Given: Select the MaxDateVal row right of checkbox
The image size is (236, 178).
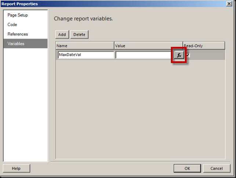Looking at the screenshot, I should coord(207,55).
